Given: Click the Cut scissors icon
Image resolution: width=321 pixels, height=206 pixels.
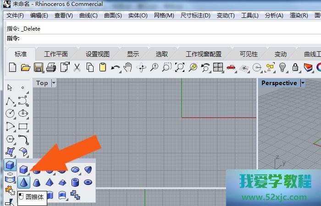Looking at the screenshot, I should (77, 67).
